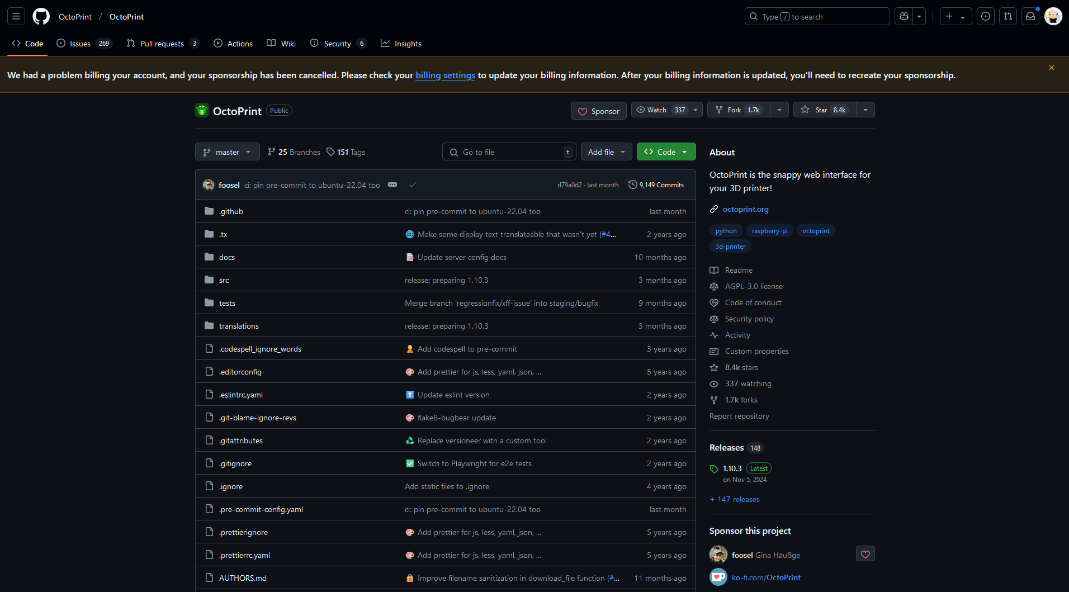The image size is (1069, 592).
Task: Switch to the Code tab
Action: (x=27, y=44)
